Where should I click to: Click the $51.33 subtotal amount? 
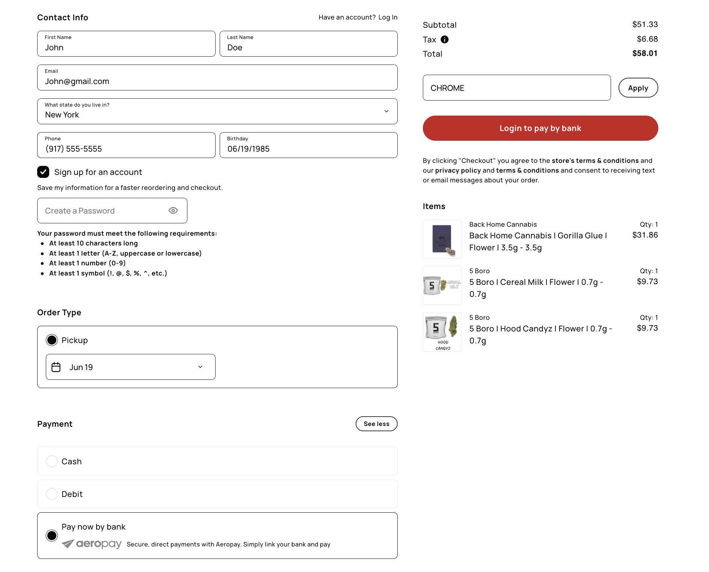(645, 24)
